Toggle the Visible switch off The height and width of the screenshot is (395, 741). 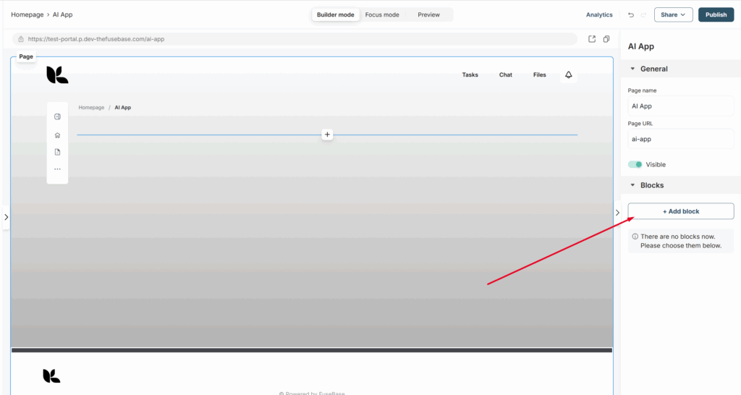[635, 164]
